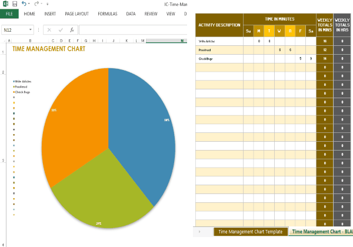This screenshot has width=353, height=247.
Task: Cancel the formula entry with the X icon
Action: 49,30
